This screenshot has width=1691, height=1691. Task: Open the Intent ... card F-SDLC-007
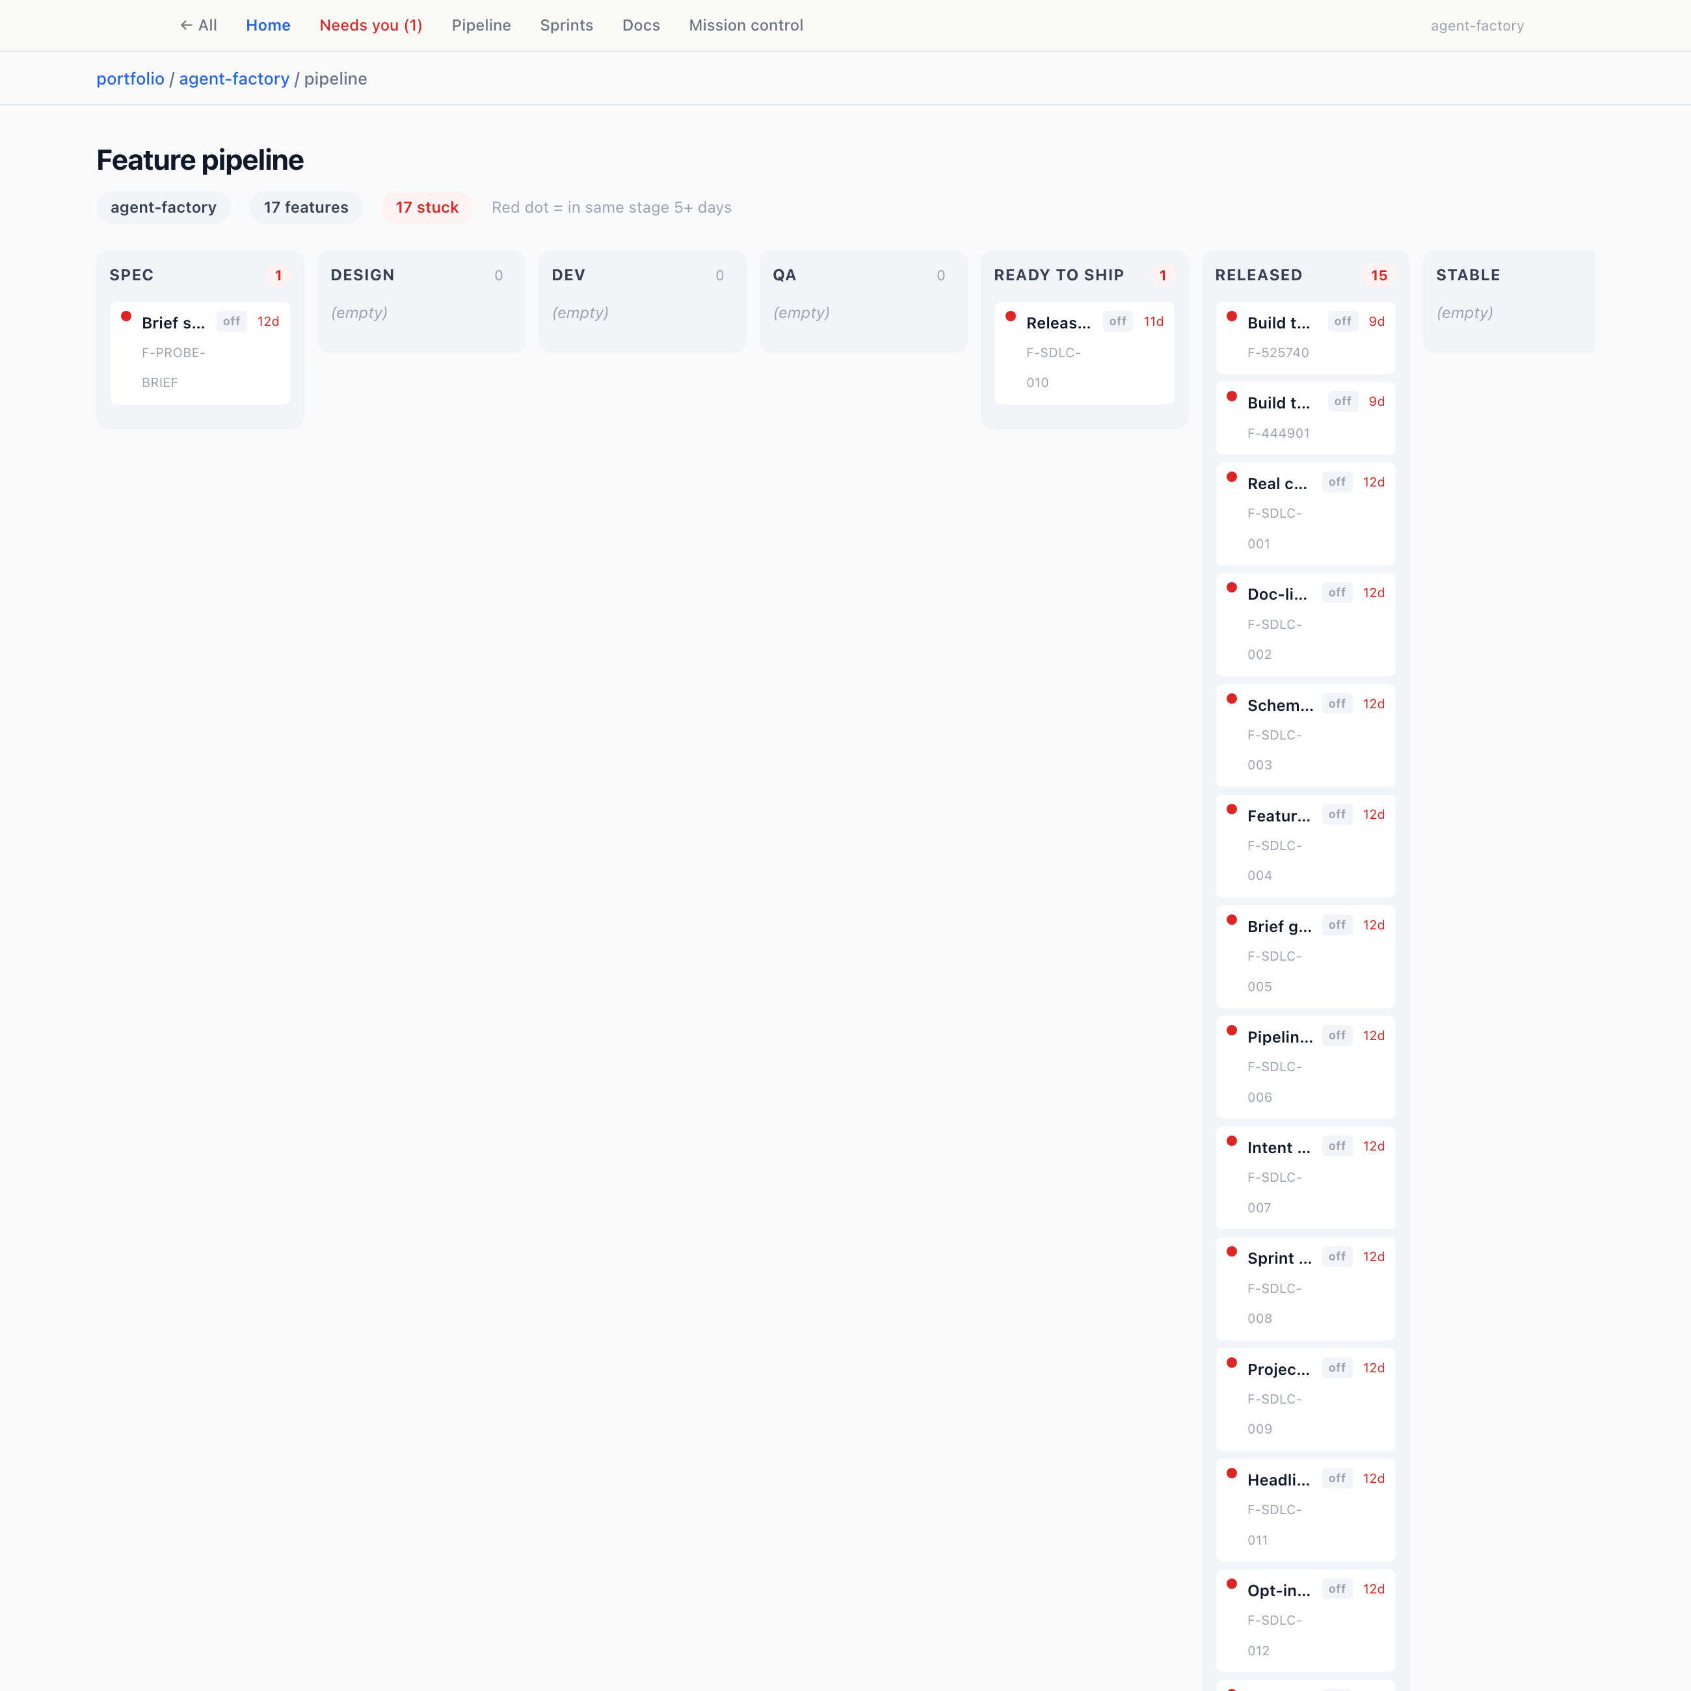pyautogui.click(x=1306, y=1177)
